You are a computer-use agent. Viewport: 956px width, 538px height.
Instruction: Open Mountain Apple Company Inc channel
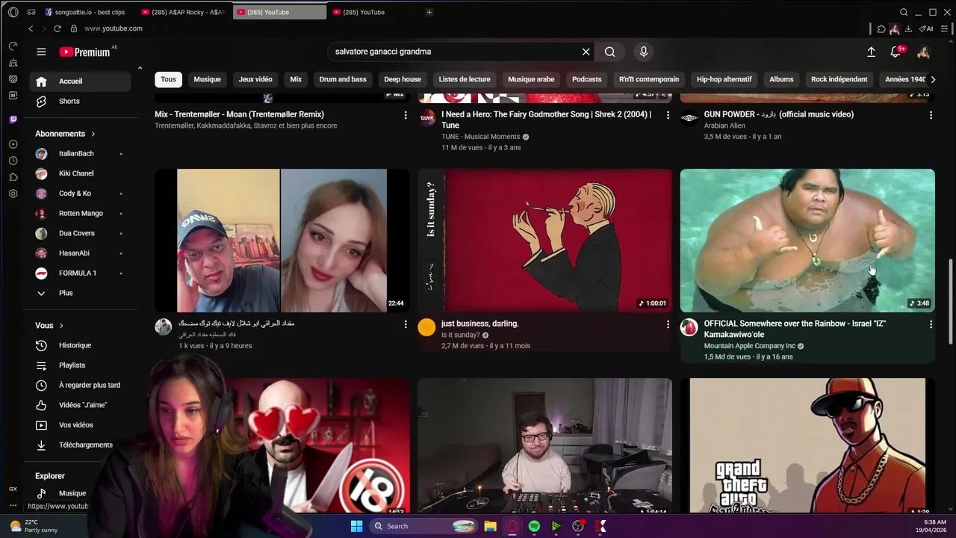point(749,346)
